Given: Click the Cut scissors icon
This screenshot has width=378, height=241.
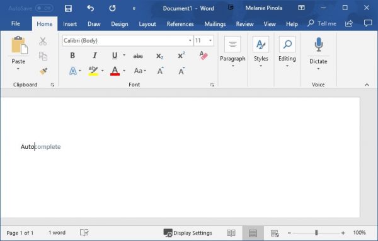Looking at the screenshot, I should pos(43,41).
